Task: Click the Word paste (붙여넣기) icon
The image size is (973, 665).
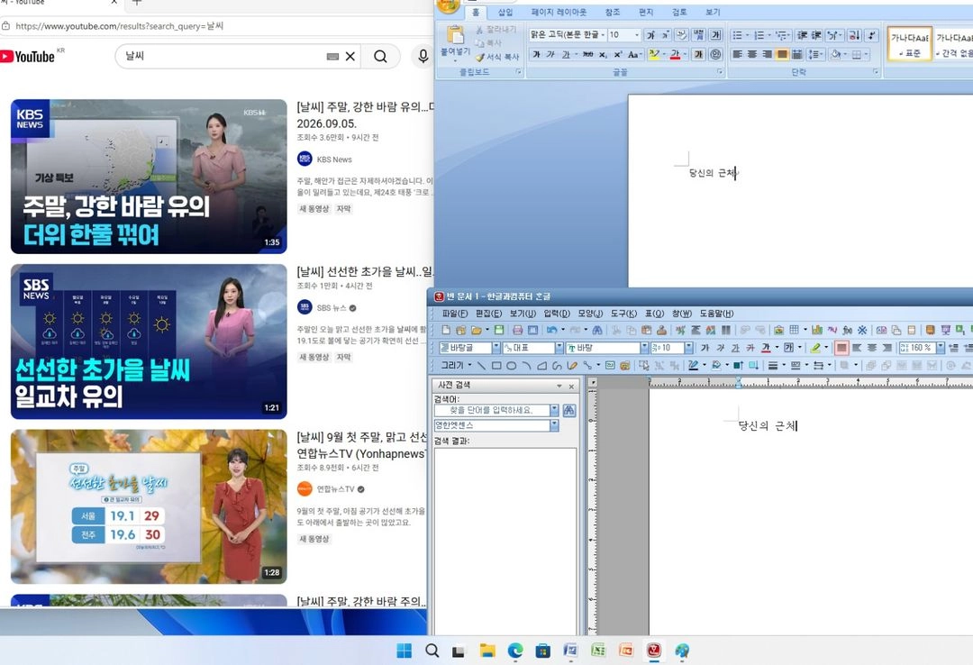Action: point(455,35)
